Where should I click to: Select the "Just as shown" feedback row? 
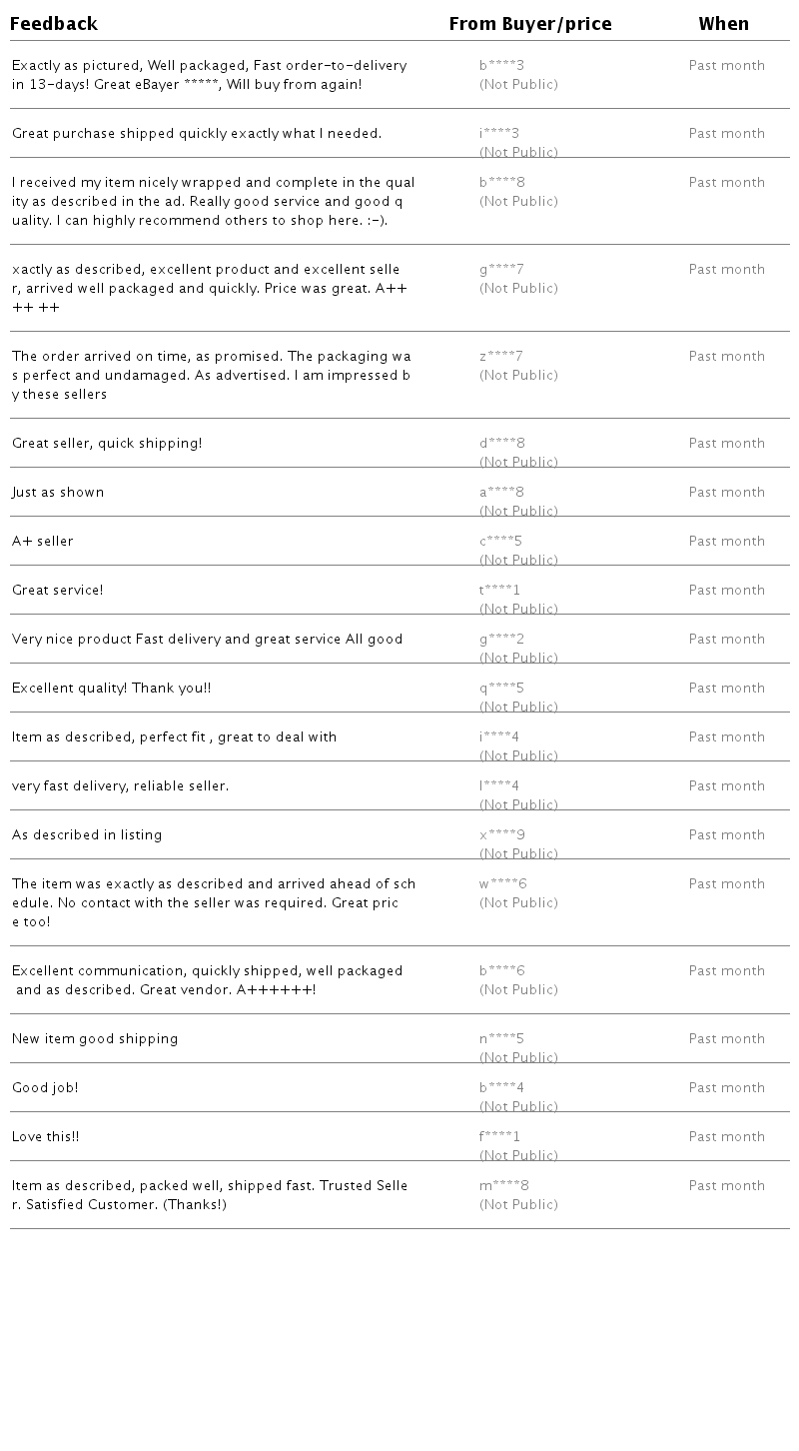pyautogui.click(x=58, y=493)
